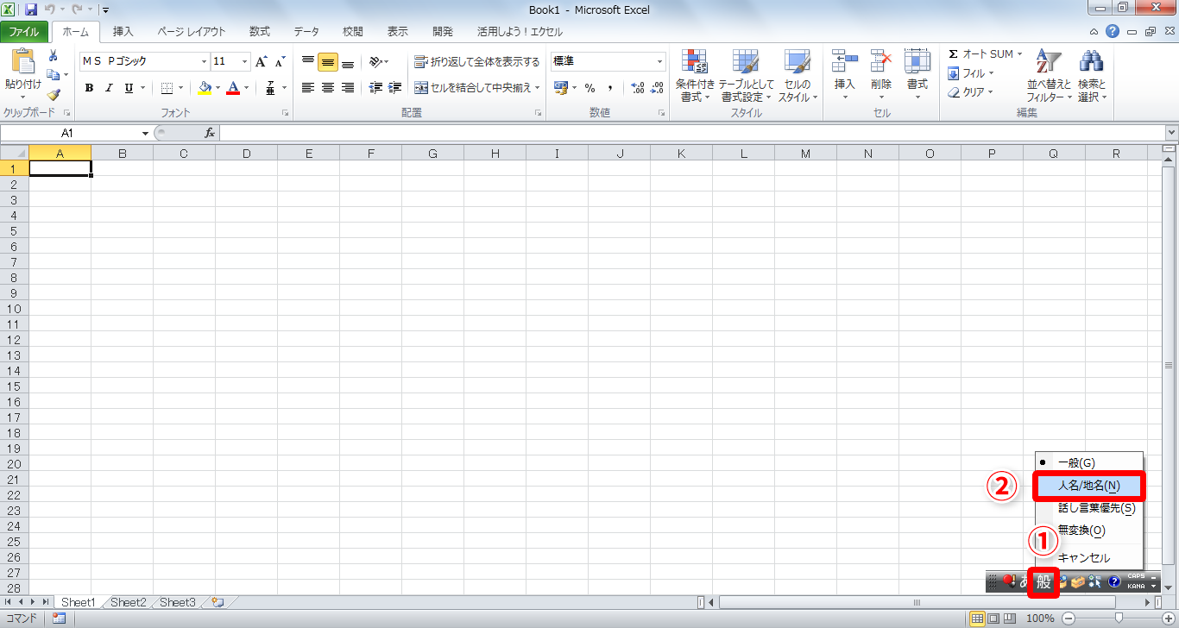Click the Accounting Number Format icon
This screenshot has width=1179, height=628.
[561, 87]
